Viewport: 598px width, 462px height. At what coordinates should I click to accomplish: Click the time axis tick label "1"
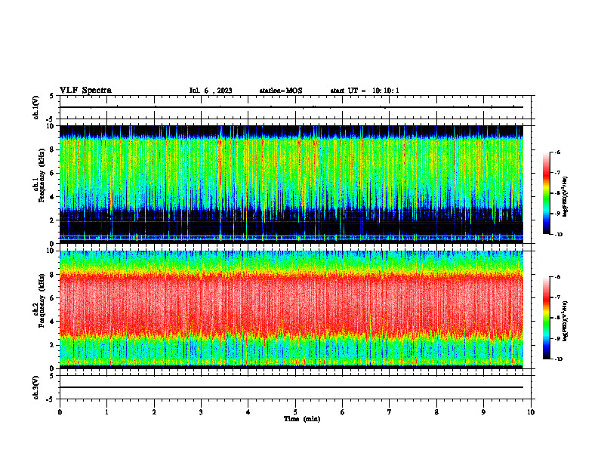coord(106,412)
